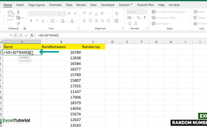207x127 pixels.
Task: Open Insert Function fx dialog
Action: click(x=32, y=35)
